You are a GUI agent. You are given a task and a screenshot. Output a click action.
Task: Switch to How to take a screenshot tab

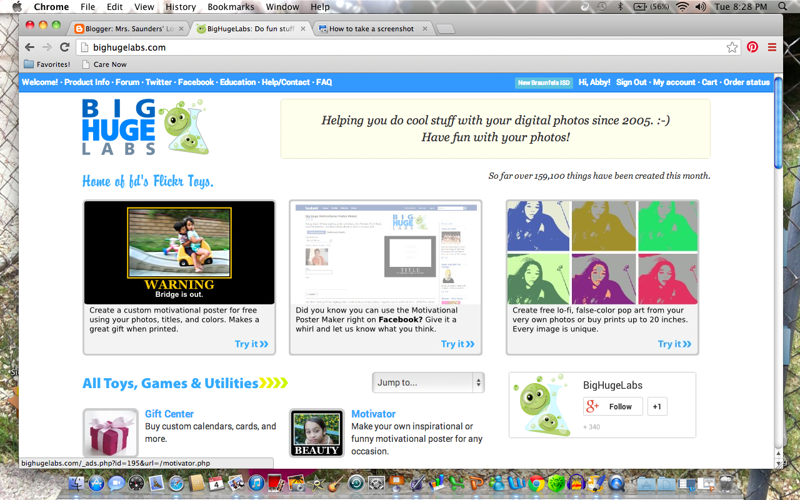point(371,29)
